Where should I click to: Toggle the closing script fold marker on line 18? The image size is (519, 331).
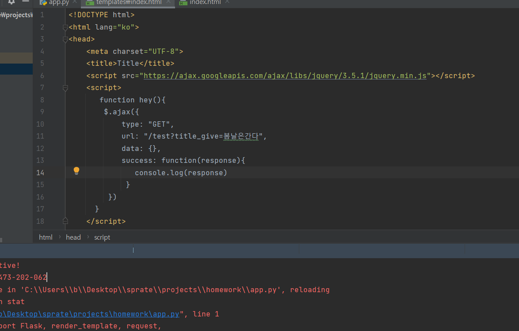coord(65,221)
